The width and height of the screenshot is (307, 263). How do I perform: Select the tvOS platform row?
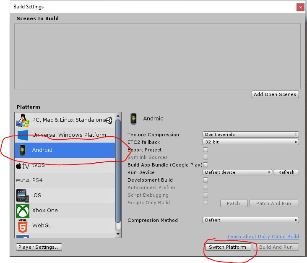coord(65,165)
